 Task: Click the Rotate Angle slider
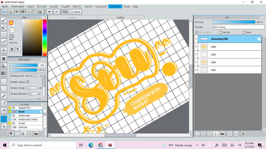click(32, 88)
